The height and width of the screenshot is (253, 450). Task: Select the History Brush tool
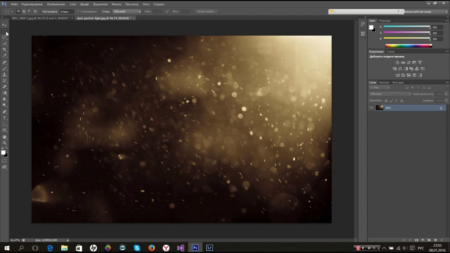click(4, 81)
